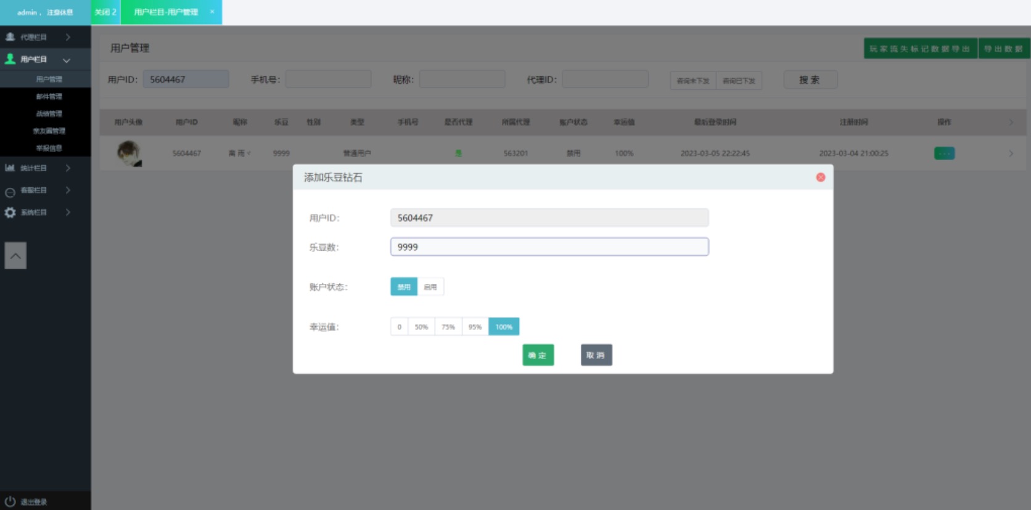Viewport: 1031px width, 510px height.
Task: Click the 代理栏目 person icon in sidebar
Action: (x=10, y=37)
